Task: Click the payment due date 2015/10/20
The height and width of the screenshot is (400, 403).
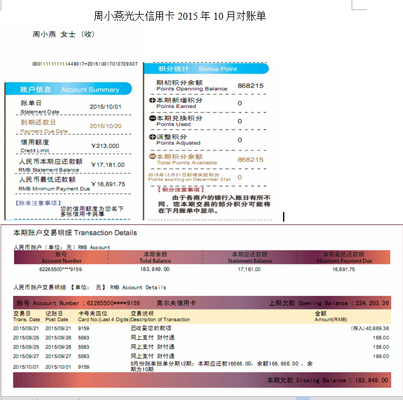Action: (x=105, y=126)
